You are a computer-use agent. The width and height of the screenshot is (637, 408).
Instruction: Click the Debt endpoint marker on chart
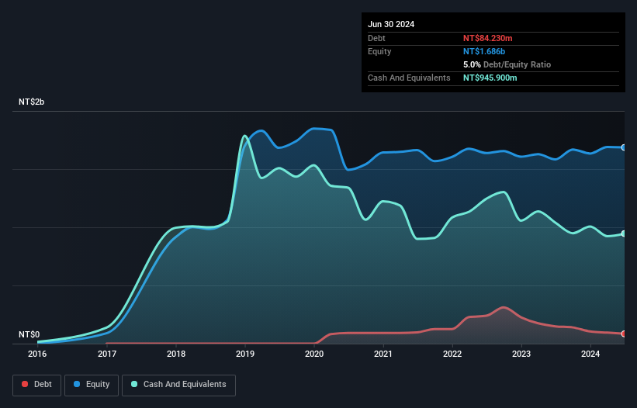click(624, 334)
